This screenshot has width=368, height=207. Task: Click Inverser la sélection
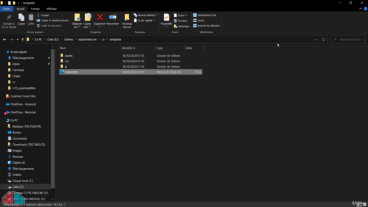206,25
